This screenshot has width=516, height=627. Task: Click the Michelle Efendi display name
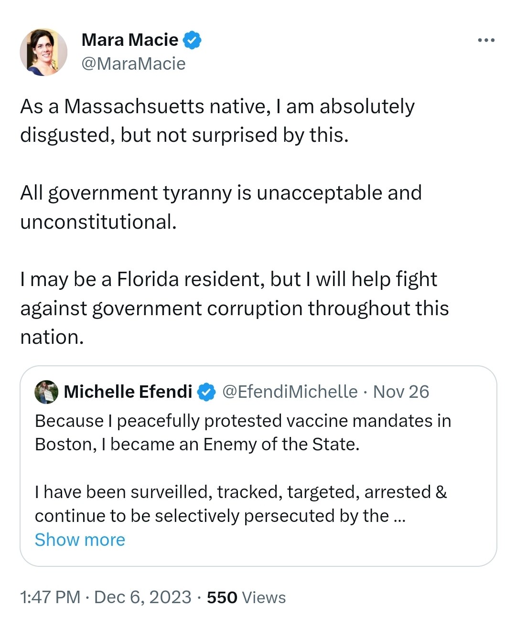coord(128,392)
